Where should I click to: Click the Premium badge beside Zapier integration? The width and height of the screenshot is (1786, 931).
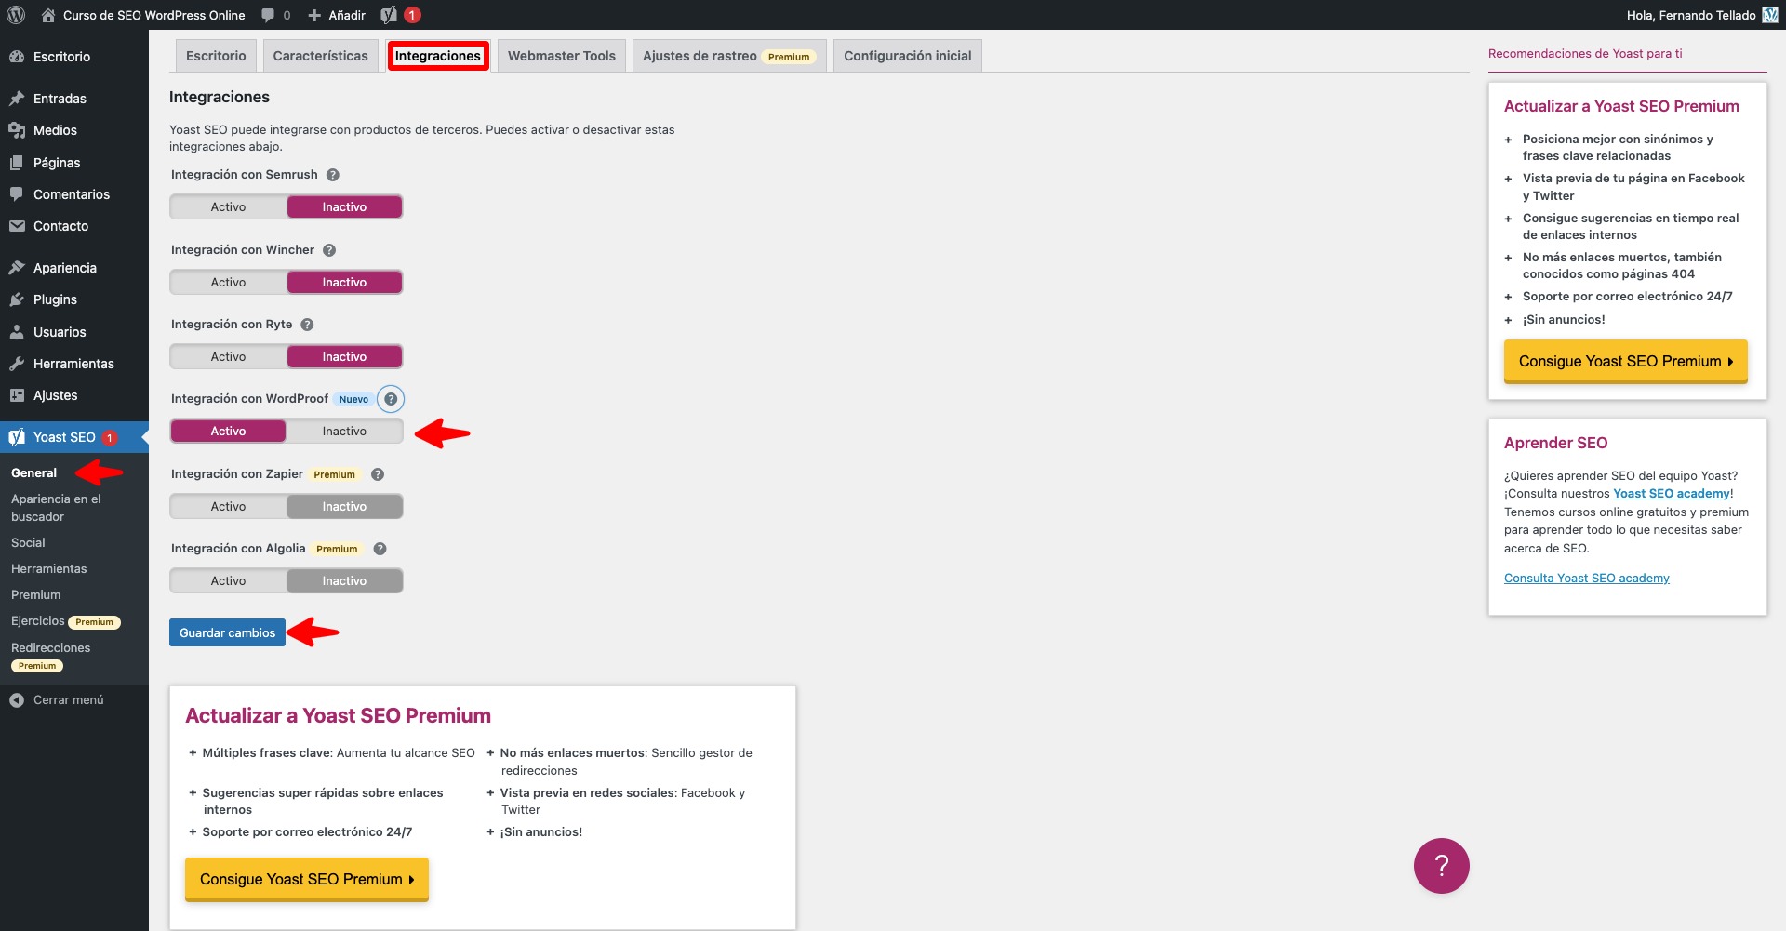334,474
